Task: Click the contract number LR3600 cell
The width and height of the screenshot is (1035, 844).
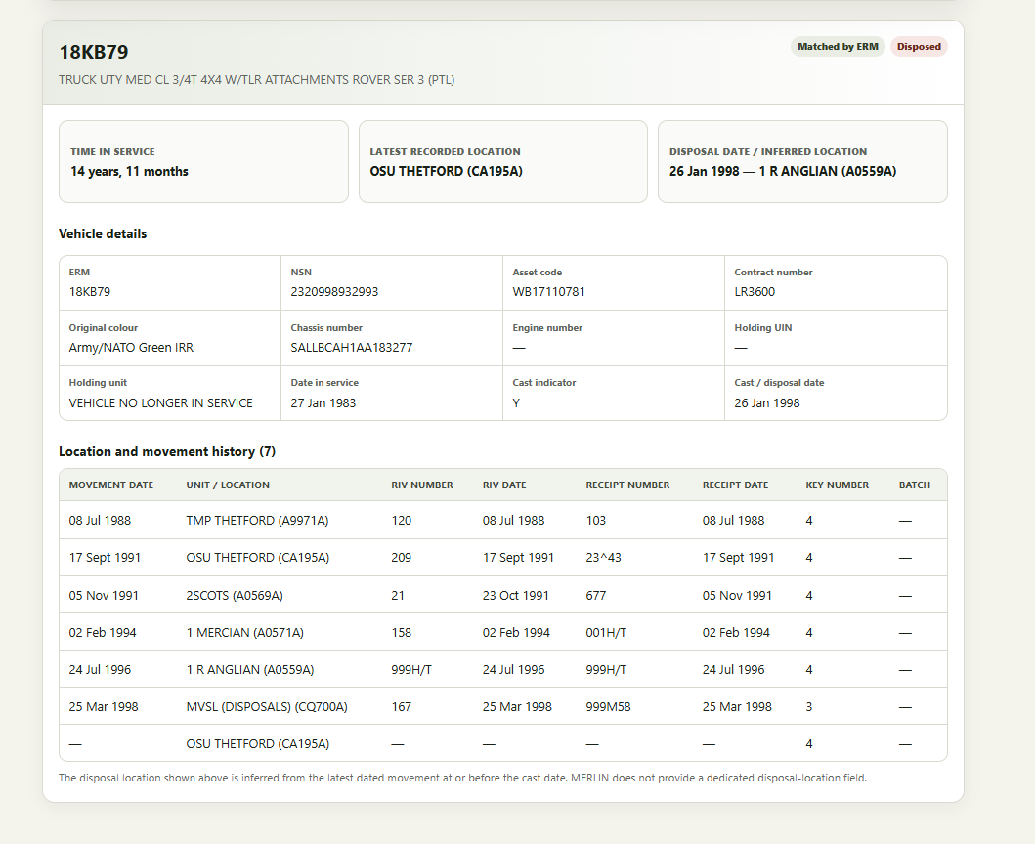Action: point(836,283)
